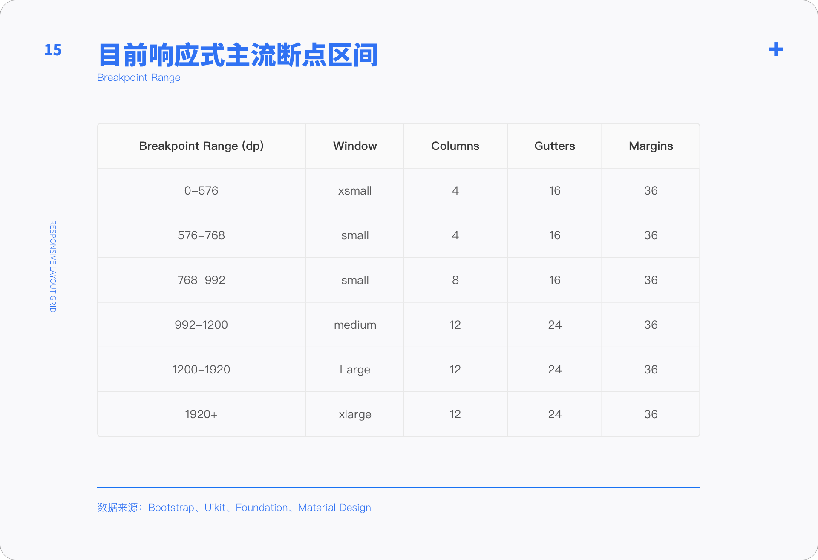
Task: Click the 0–576 range cell
Action: click(x=201, y=191)
